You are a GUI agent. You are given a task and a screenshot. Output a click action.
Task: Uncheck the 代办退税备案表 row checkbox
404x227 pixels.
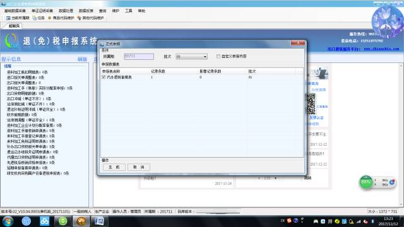pyautogui.click(x=104, y=77)
